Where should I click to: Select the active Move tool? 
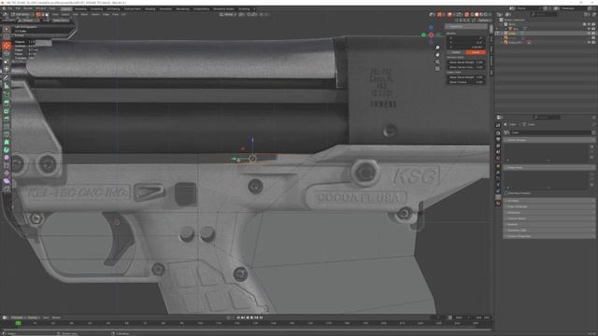point(7,46)
